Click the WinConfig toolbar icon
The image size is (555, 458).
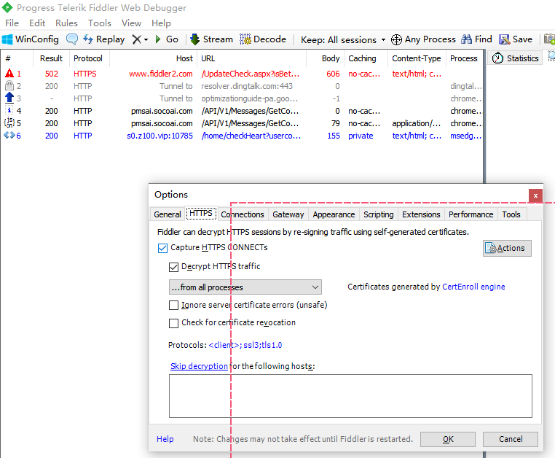tap(7, 39)
